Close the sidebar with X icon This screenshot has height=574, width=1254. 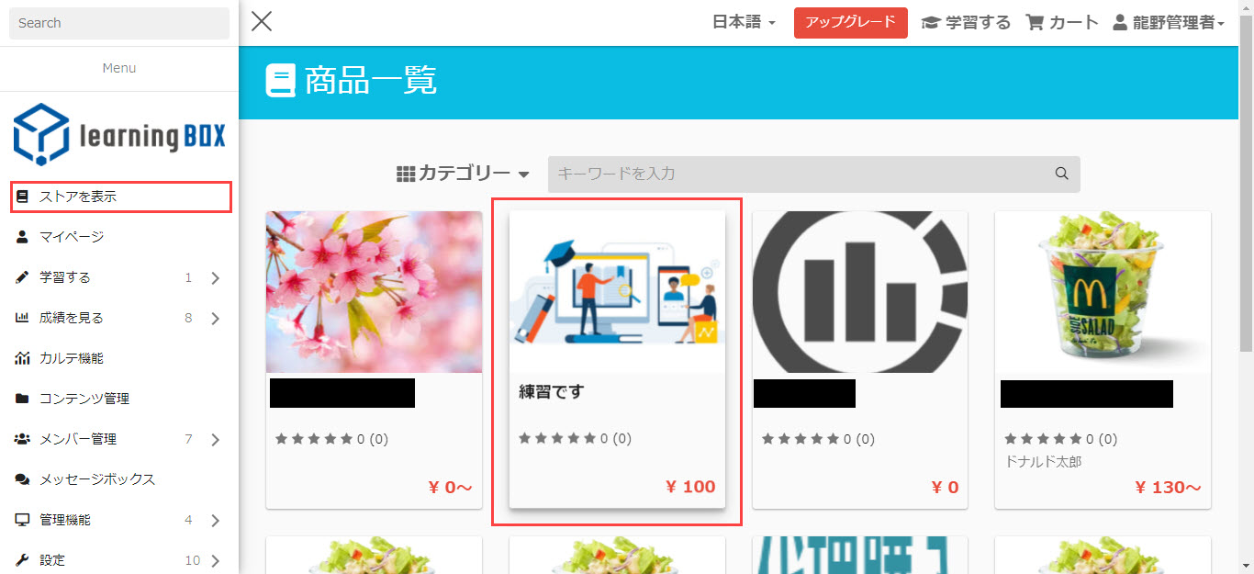(x=262, y=21)
